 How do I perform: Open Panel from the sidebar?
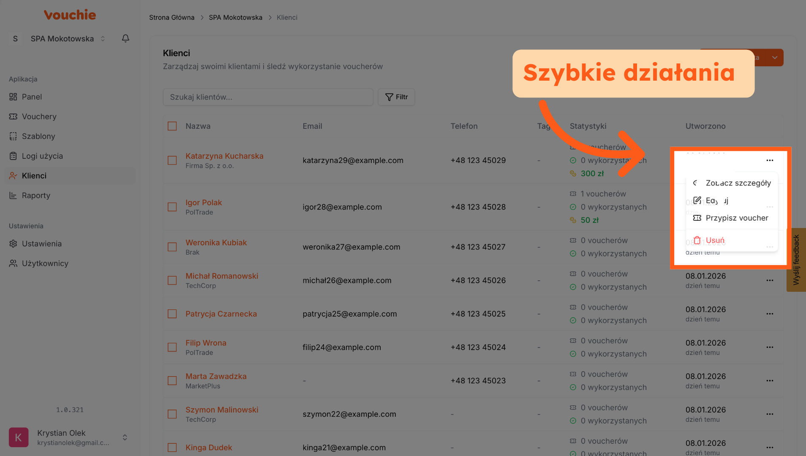(x=32, y=97)
